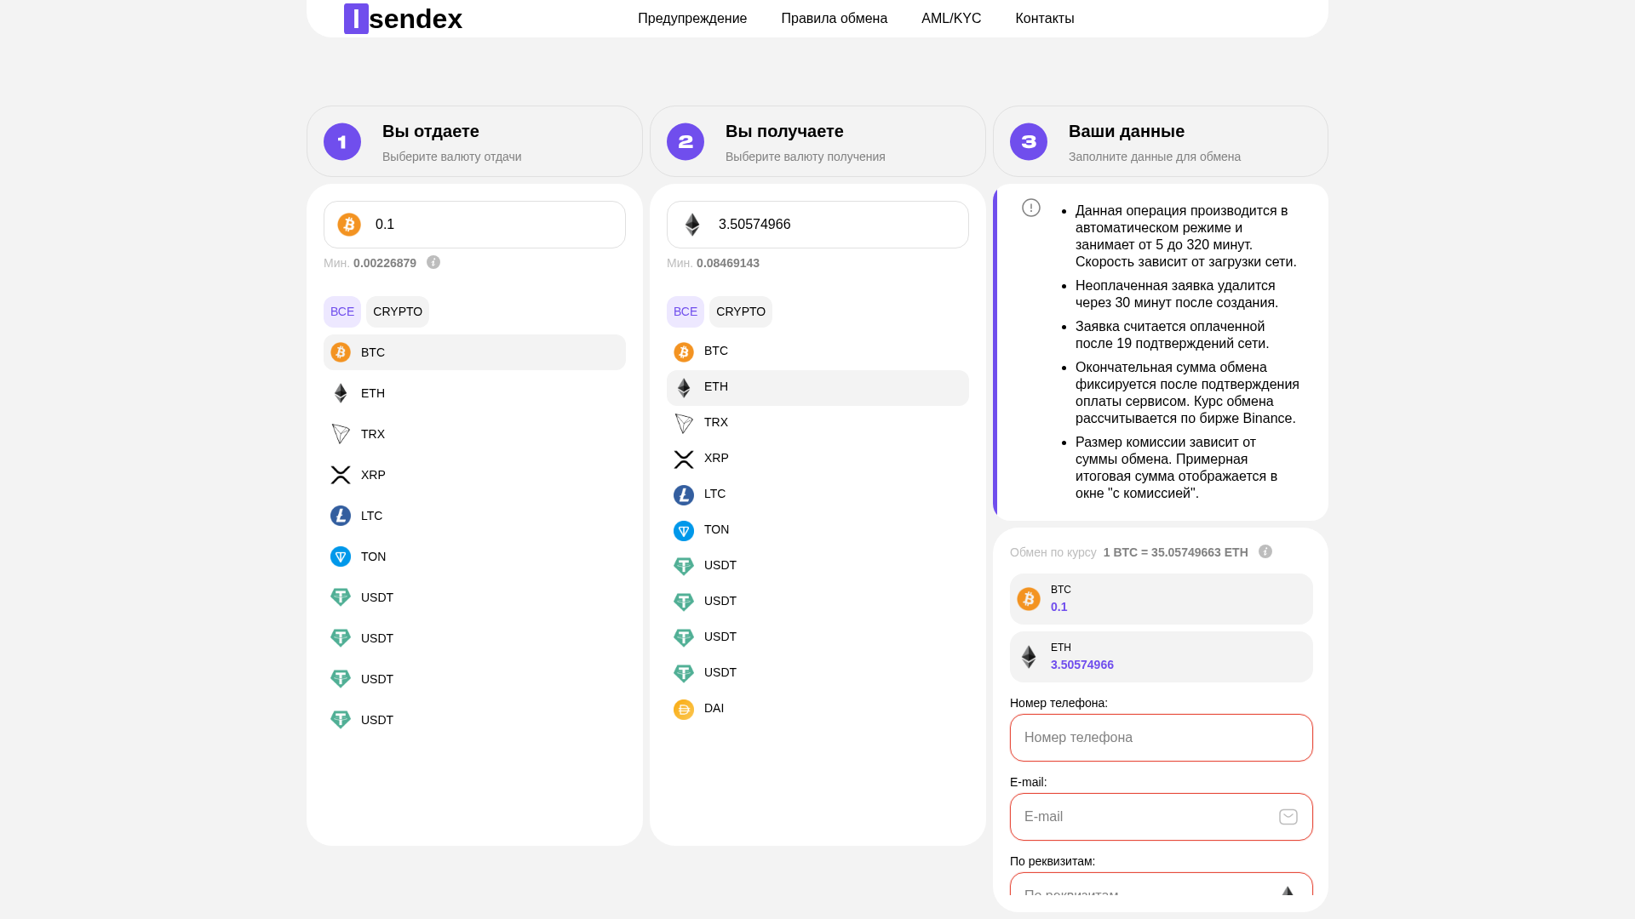Click the BTC 0.1 summary value
This screenshot has height=919, width=1635.
click(1058, 607)
